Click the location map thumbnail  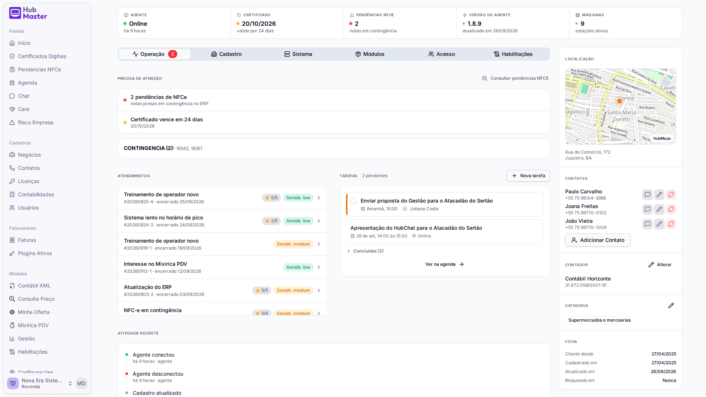(621, 107)
